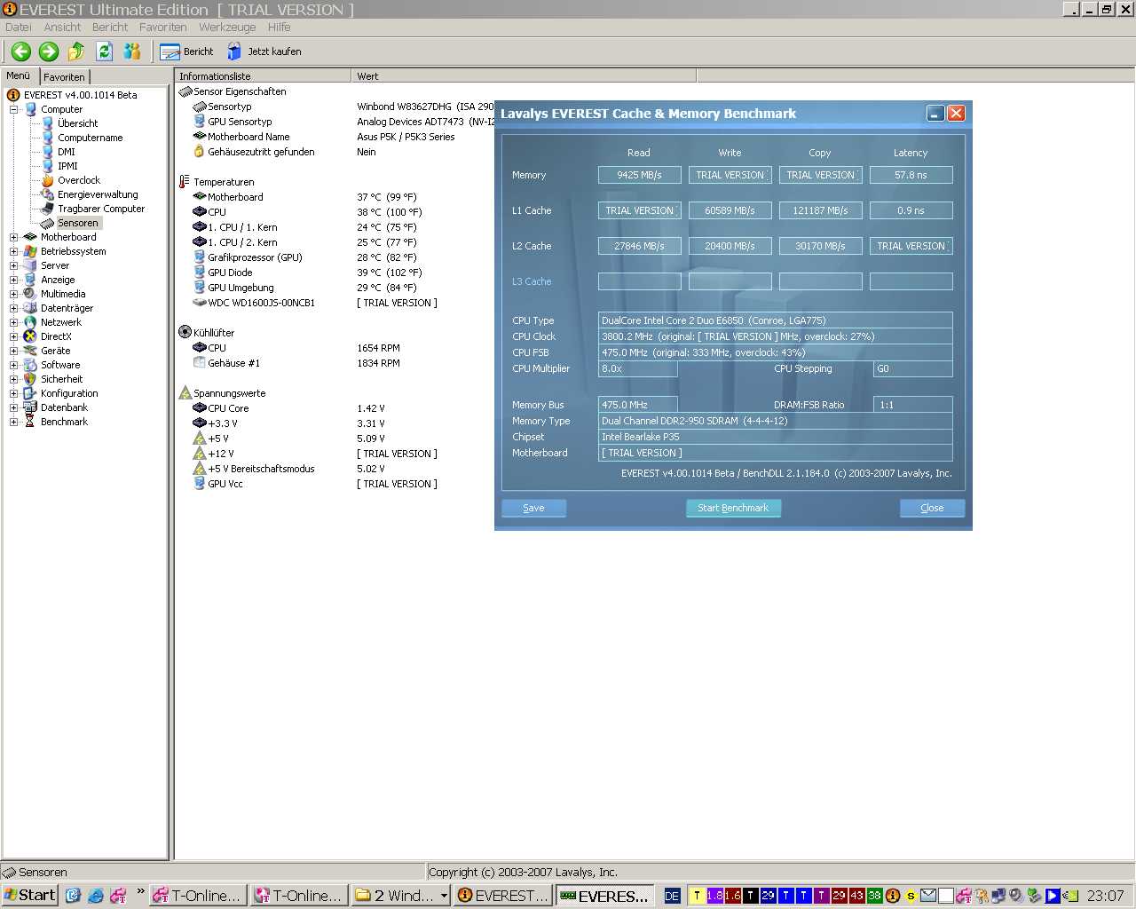Select Übersicht in the tree
The height and width of the screenshot is (909, 1136).
(78, 123)
